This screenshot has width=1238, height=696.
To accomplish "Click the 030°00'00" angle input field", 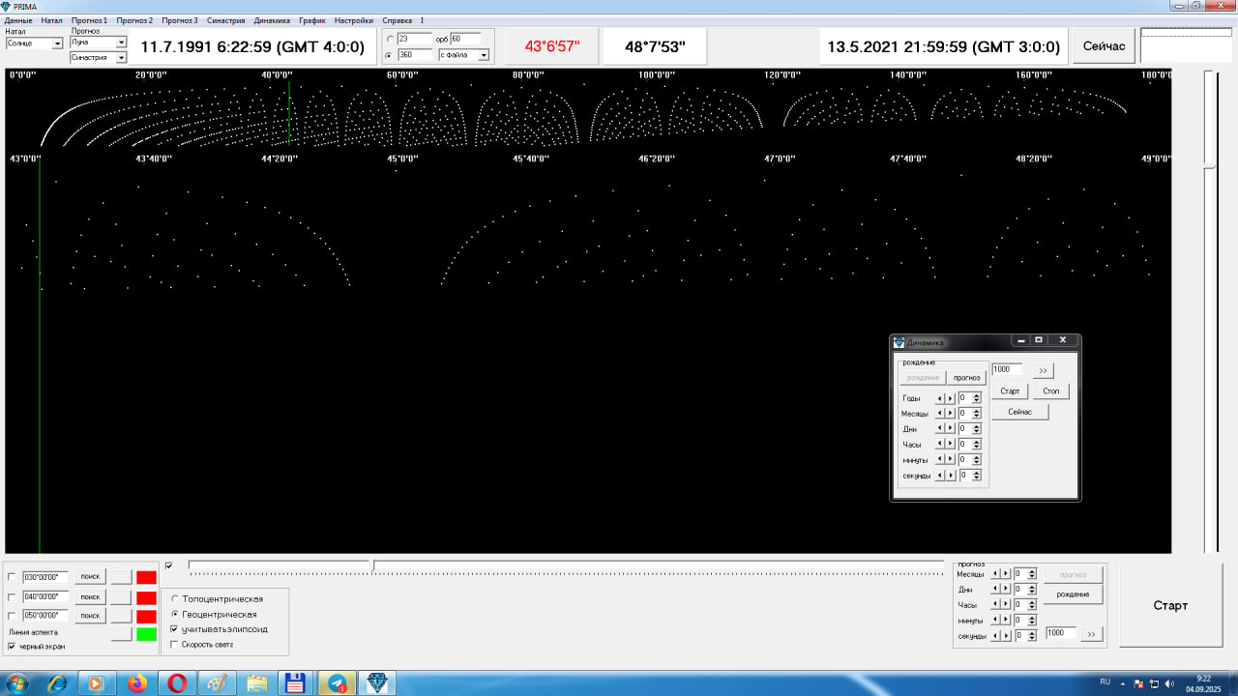I will pos(45,577).
